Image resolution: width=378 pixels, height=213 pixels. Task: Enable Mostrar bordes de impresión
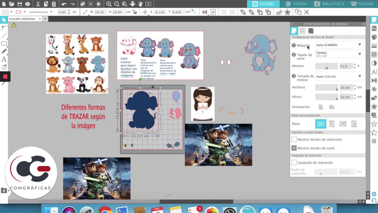(x=294, y=139)
